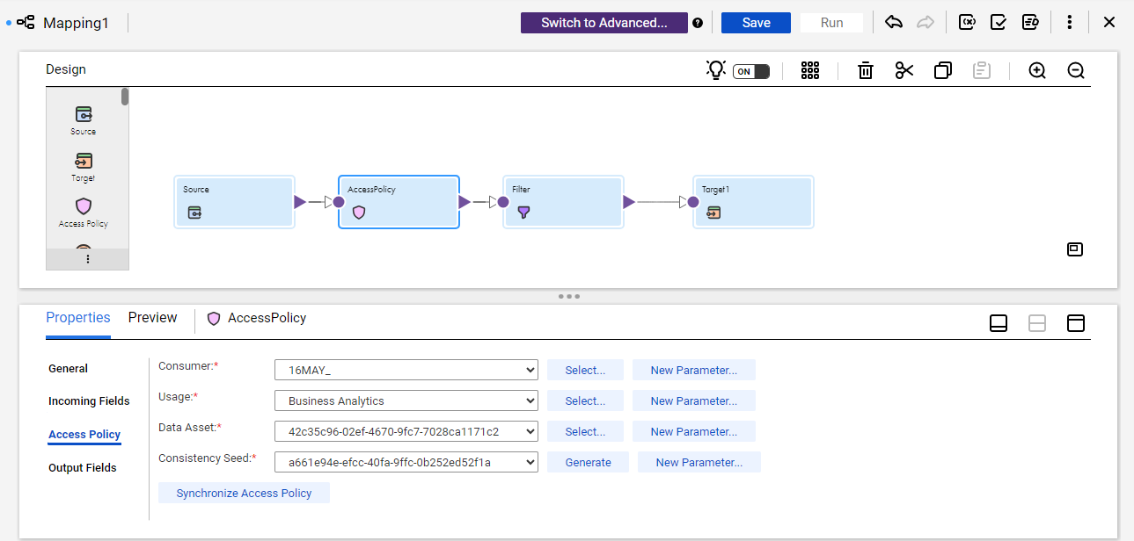This screenshot has height=541, width=1134.
Task: Click the lightbulb recommendation icon
Action: [716, 70]
